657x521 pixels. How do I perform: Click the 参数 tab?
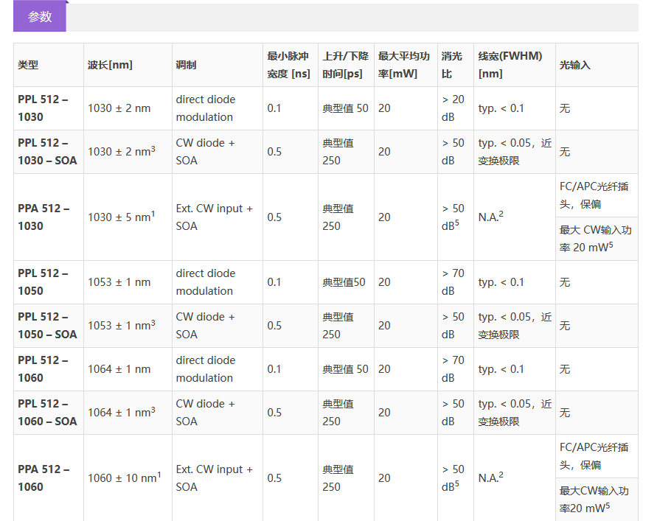tap(40, 18)
